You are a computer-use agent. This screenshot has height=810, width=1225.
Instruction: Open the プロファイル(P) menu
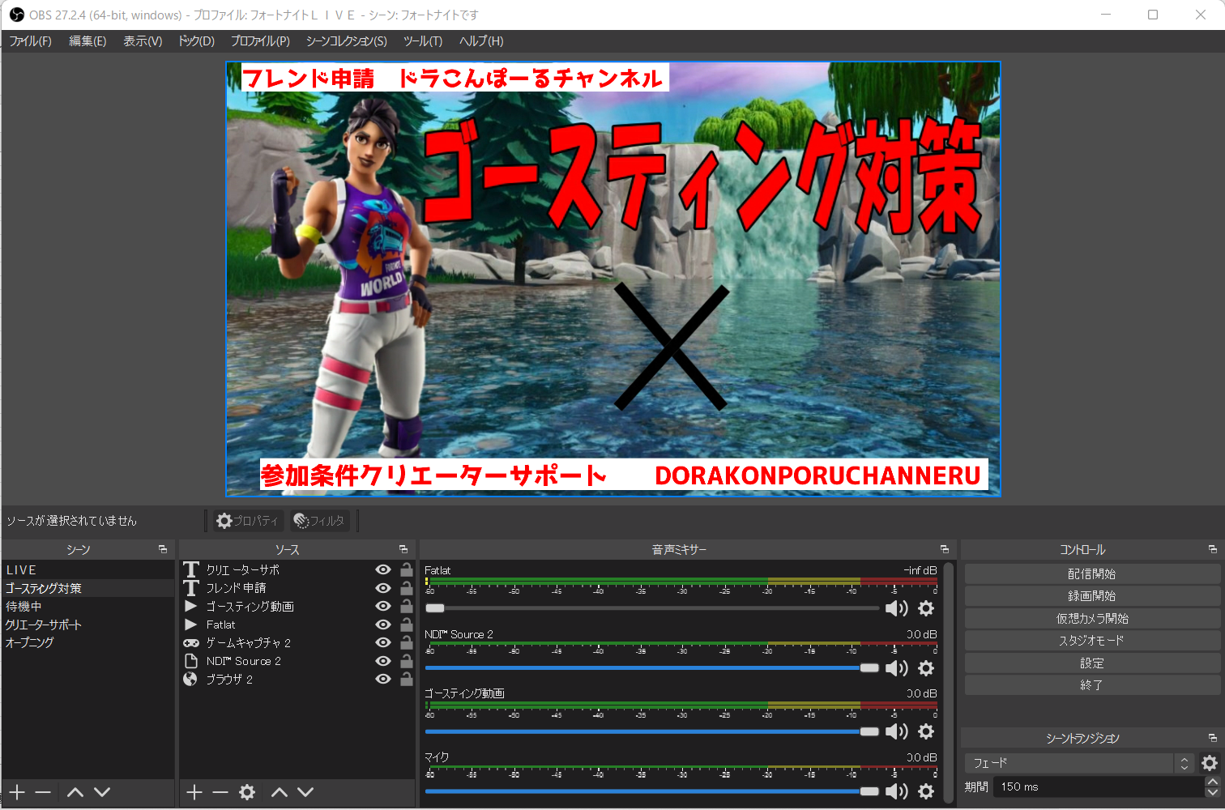(260, 41)
